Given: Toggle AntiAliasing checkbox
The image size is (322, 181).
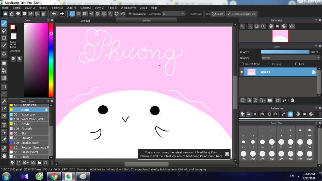Looking at the screenshot, I should coord(130,14).
